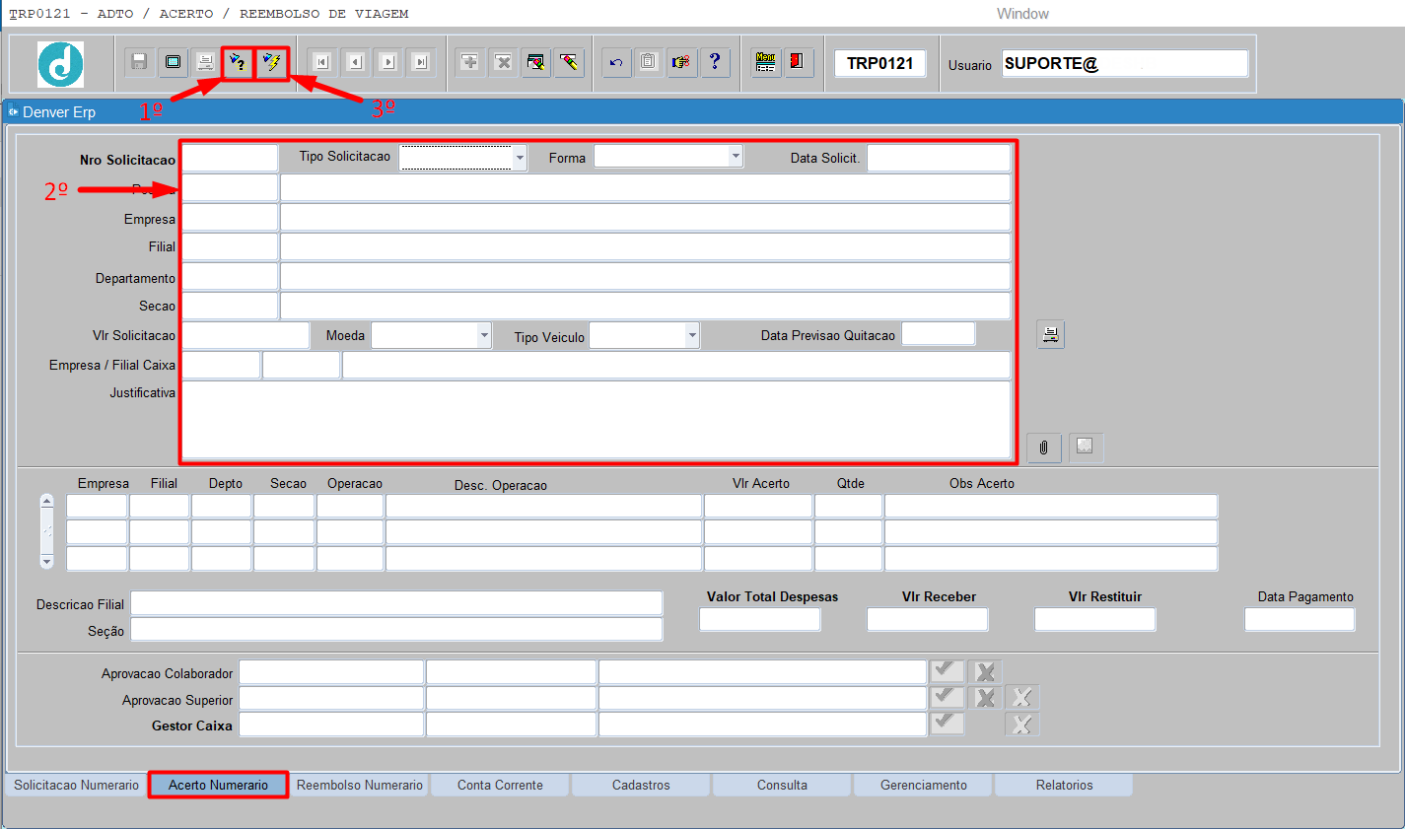Click the Save floppy disk icon
The height and width of the screenshot is (829, 1405).
[x=139, y=62]
